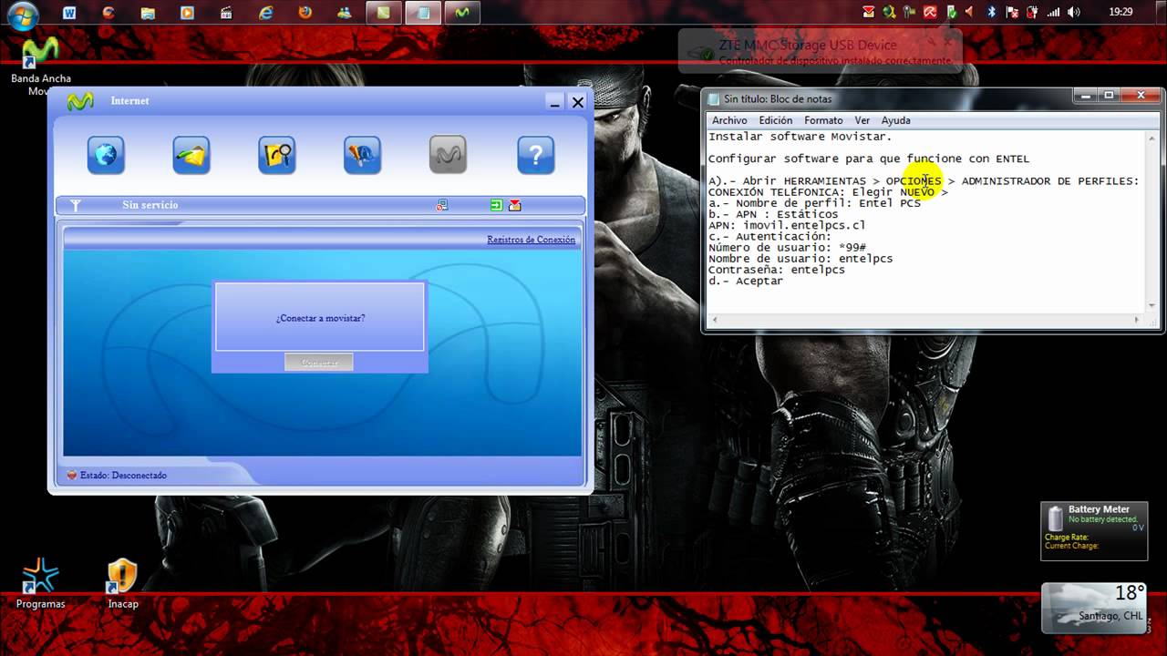Switch to the Movistar taskbar button
Screen dimensions: 1167x656
click(x=462, y=13)
